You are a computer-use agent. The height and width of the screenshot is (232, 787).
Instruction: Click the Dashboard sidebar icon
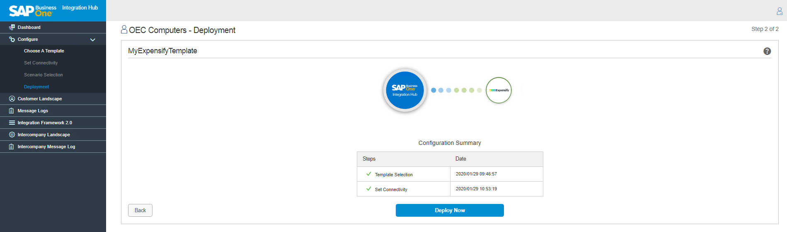pyautogui.click(x=12, y=27)
